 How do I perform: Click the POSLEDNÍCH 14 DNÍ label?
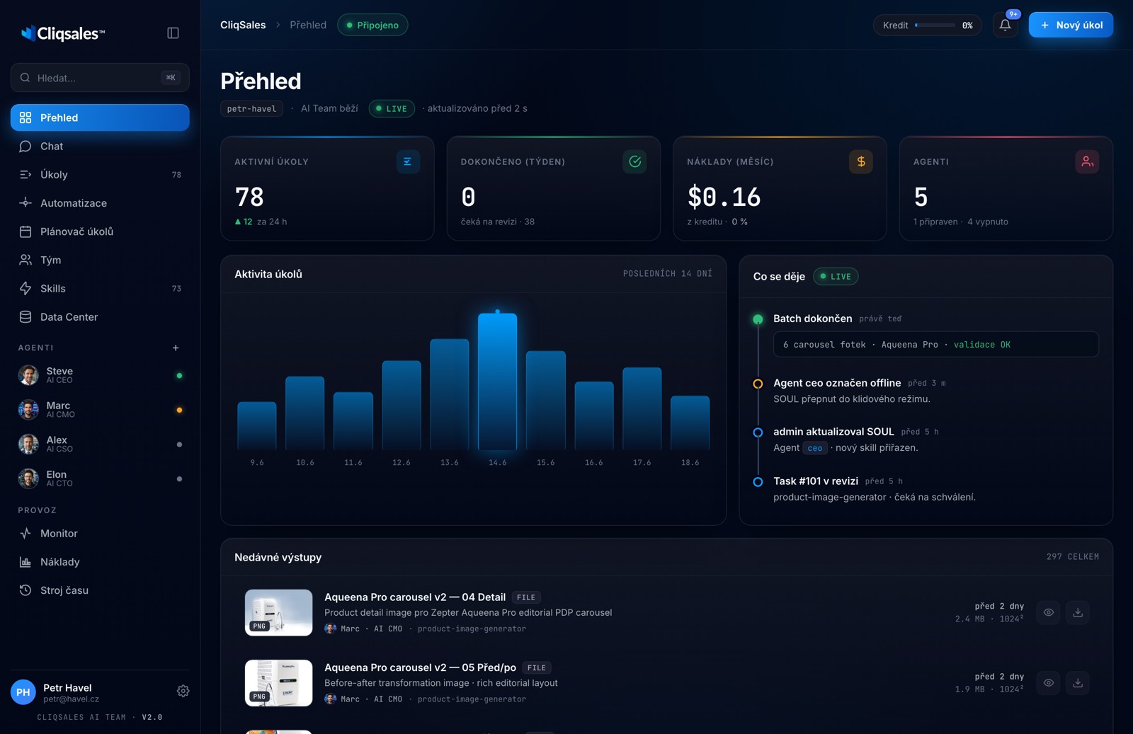pos(668,274)
